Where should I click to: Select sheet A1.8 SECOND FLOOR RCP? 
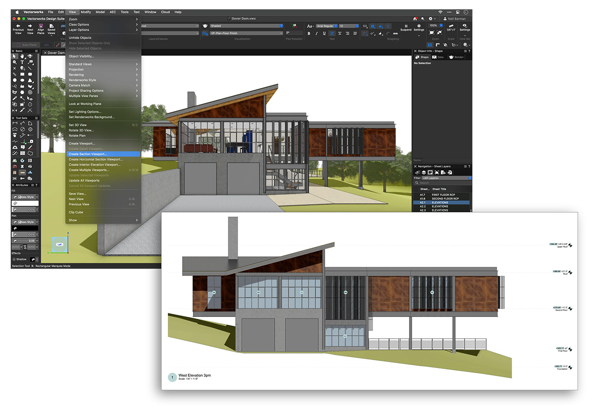(442, 198)
